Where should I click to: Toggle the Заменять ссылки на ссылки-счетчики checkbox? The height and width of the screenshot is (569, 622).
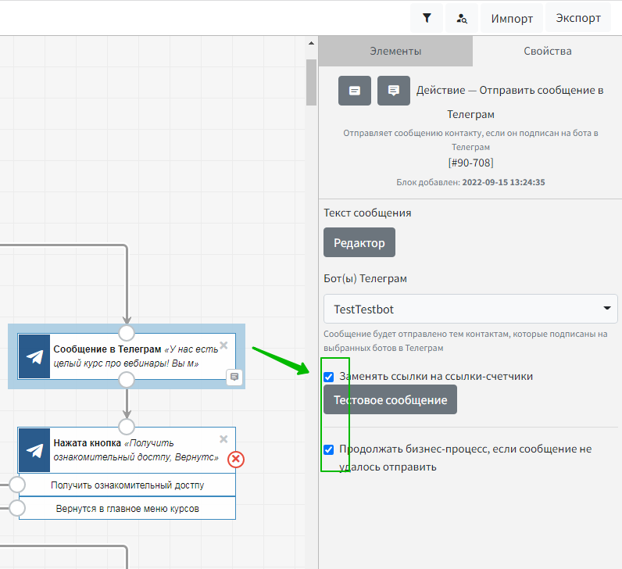click(329, 377)
